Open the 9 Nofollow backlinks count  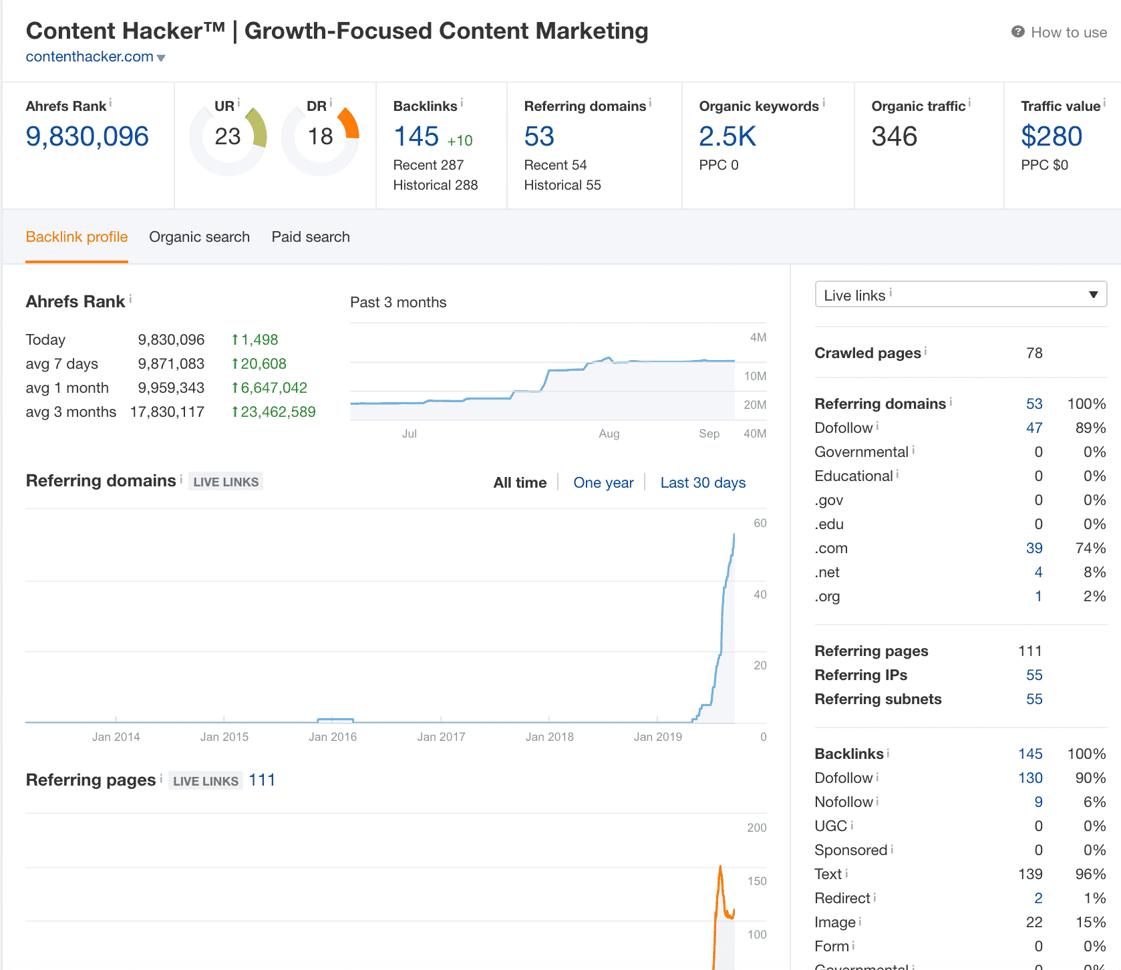pyautogui.click(x=1038, y=802)
